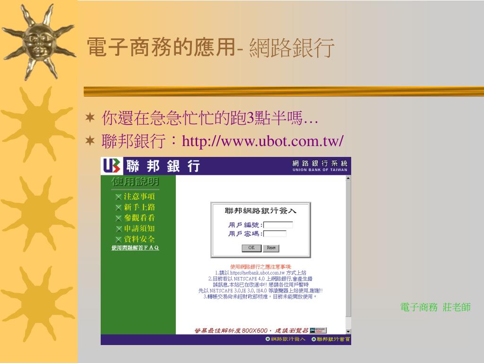484x363 pixels.
Task: Click the Netscape Now browser badge
Action: point(318,330)
